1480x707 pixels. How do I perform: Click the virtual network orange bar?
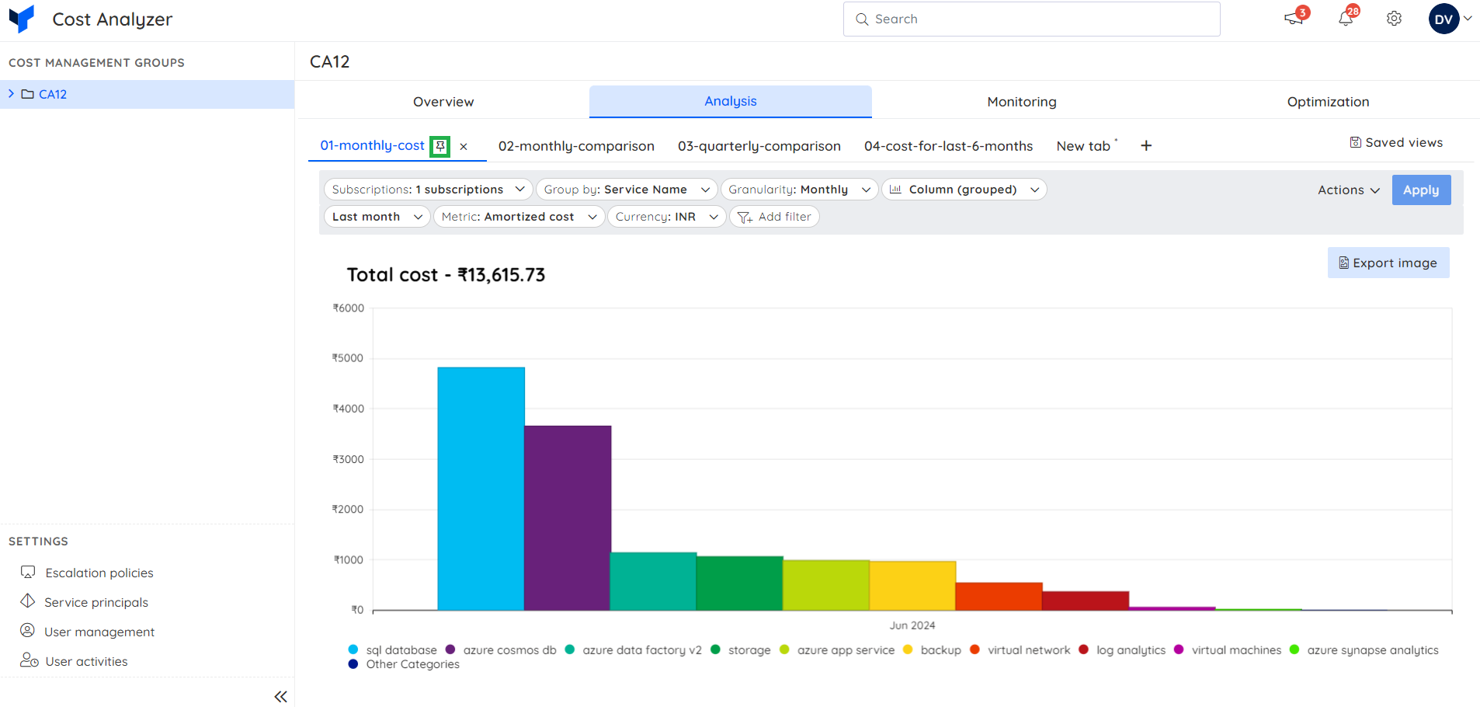999,596
